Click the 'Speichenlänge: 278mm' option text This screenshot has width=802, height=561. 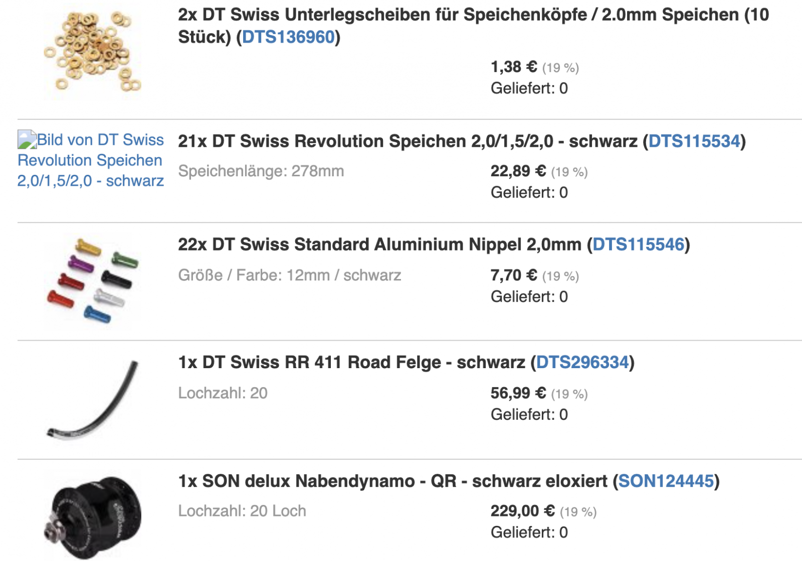261,171
